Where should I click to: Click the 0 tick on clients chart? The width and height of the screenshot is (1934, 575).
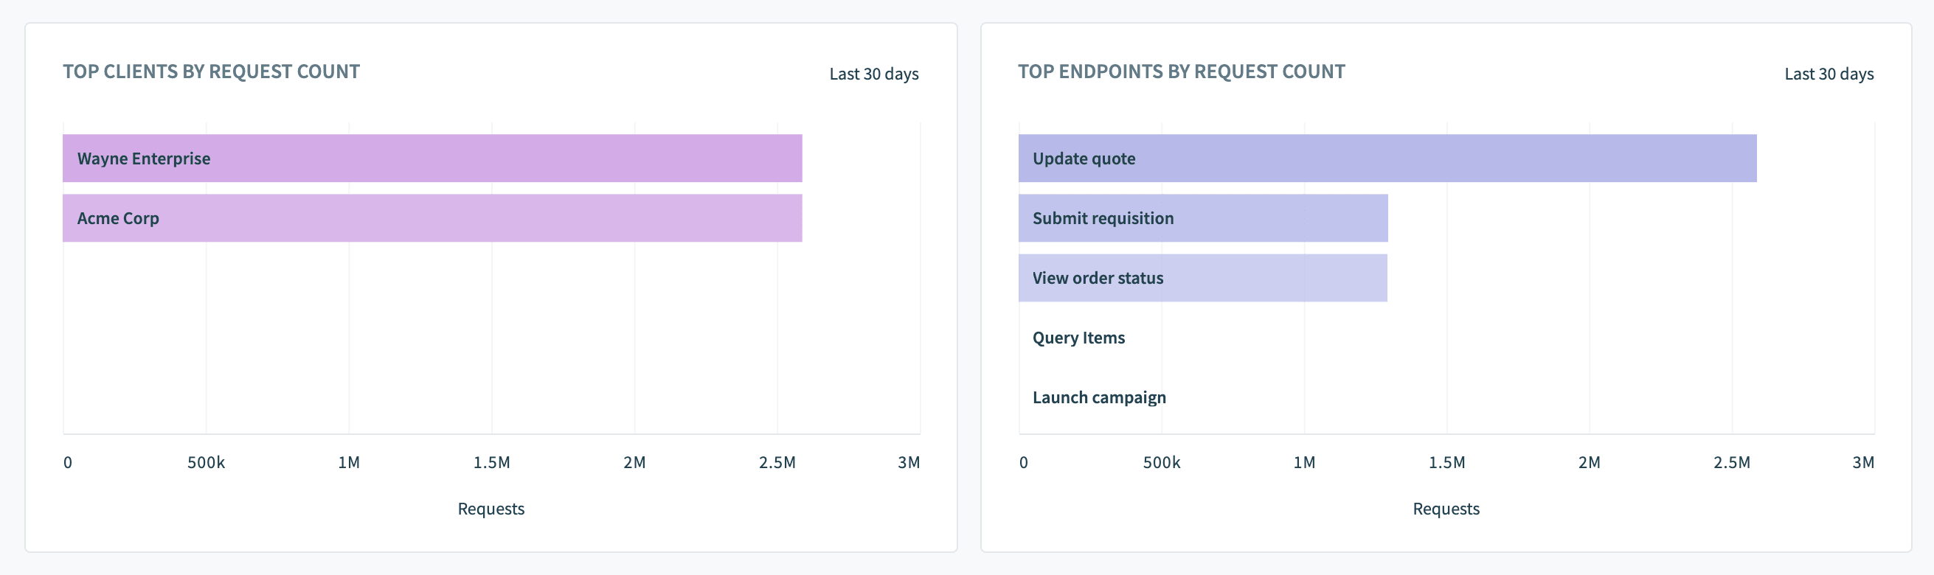(x=68, y=462)
